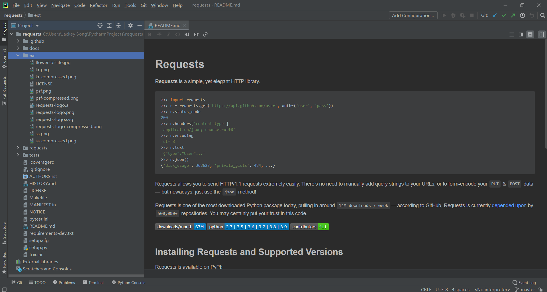Switch to preview only view
Viewport: 547px width, 292px height.
click(x=530, y=34)
